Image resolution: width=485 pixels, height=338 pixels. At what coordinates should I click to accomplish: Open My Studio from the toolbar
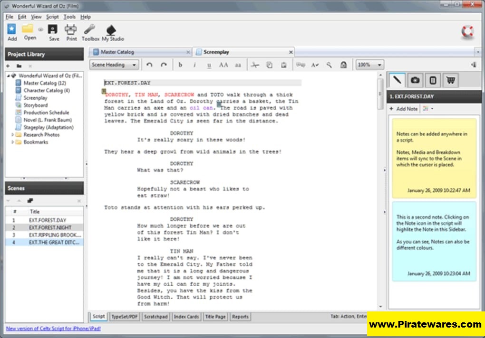point(112,32)
